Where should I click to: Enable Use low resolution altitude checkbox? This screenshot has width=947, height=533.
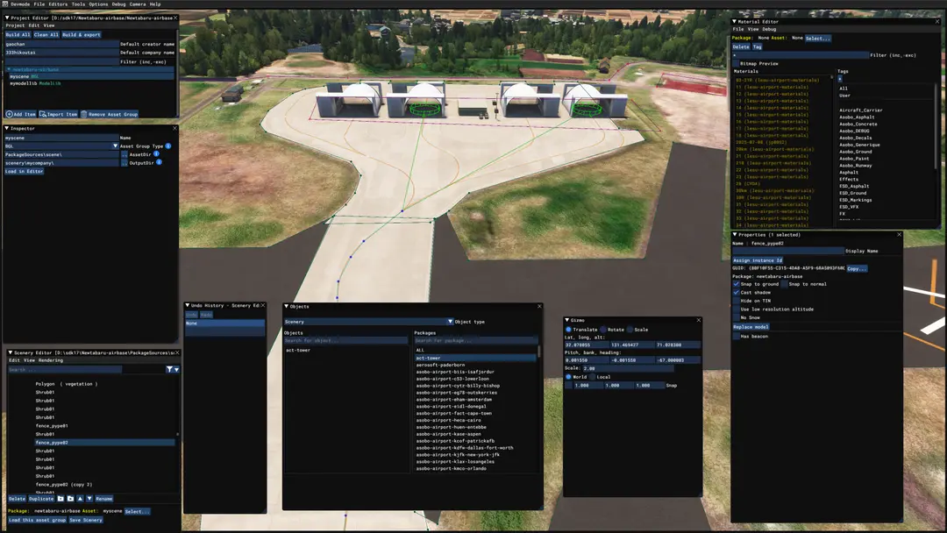(x=737, y=309)
